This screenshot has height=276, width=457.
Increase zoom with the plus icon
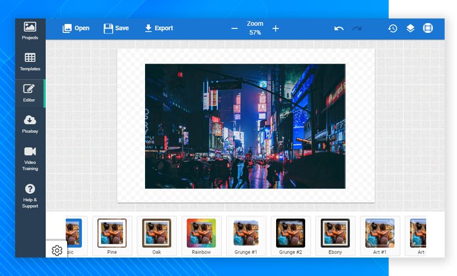click(276, 28)
